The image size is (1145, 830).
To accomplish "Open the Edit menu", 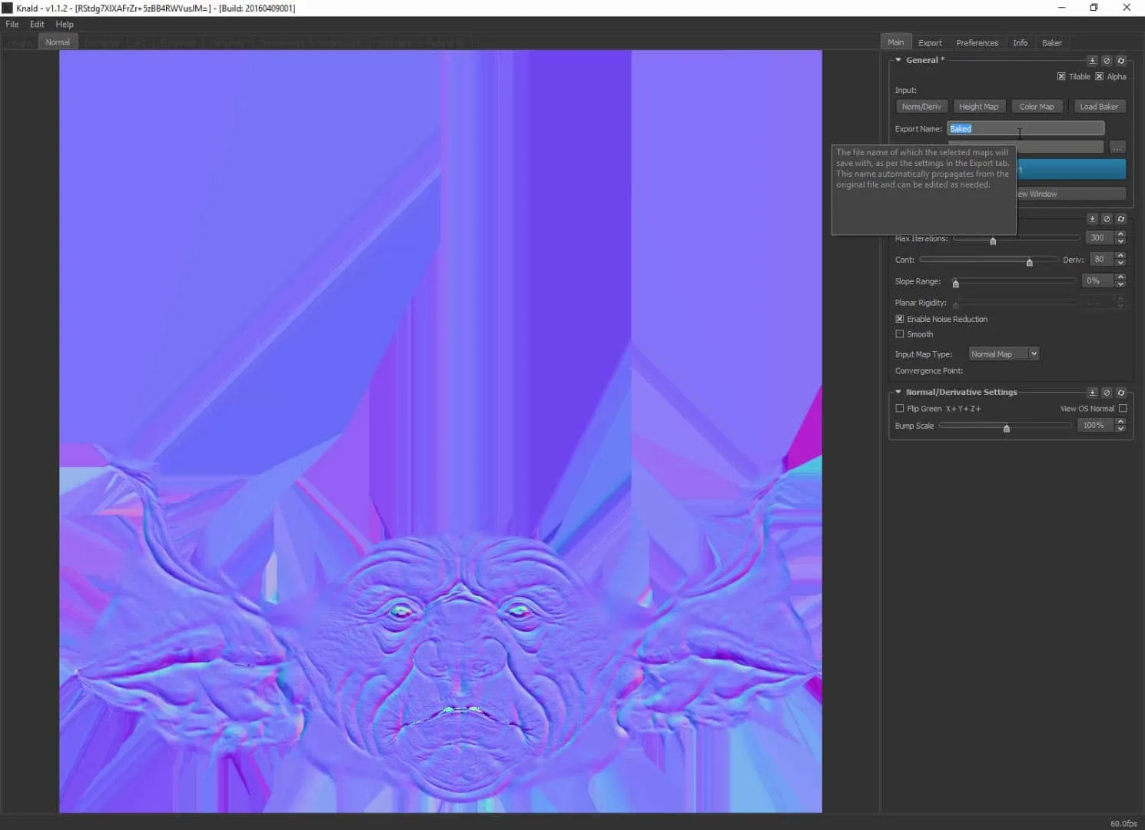I will 37,25.
